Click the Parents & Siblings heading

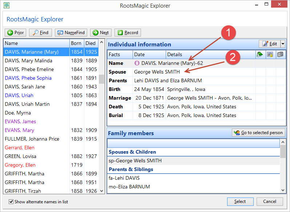click(131, 169)
